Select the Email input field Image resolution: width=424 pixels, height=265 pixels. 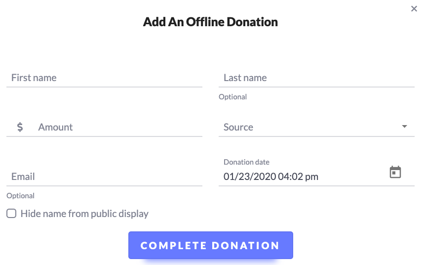tap(104, 177)
